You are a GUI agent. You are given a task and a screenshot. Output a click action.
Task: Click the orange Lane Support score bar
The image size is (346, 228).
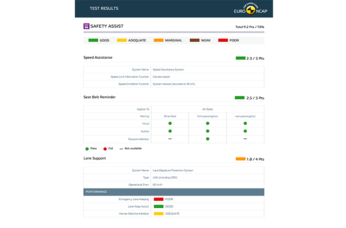coord(241,159)
